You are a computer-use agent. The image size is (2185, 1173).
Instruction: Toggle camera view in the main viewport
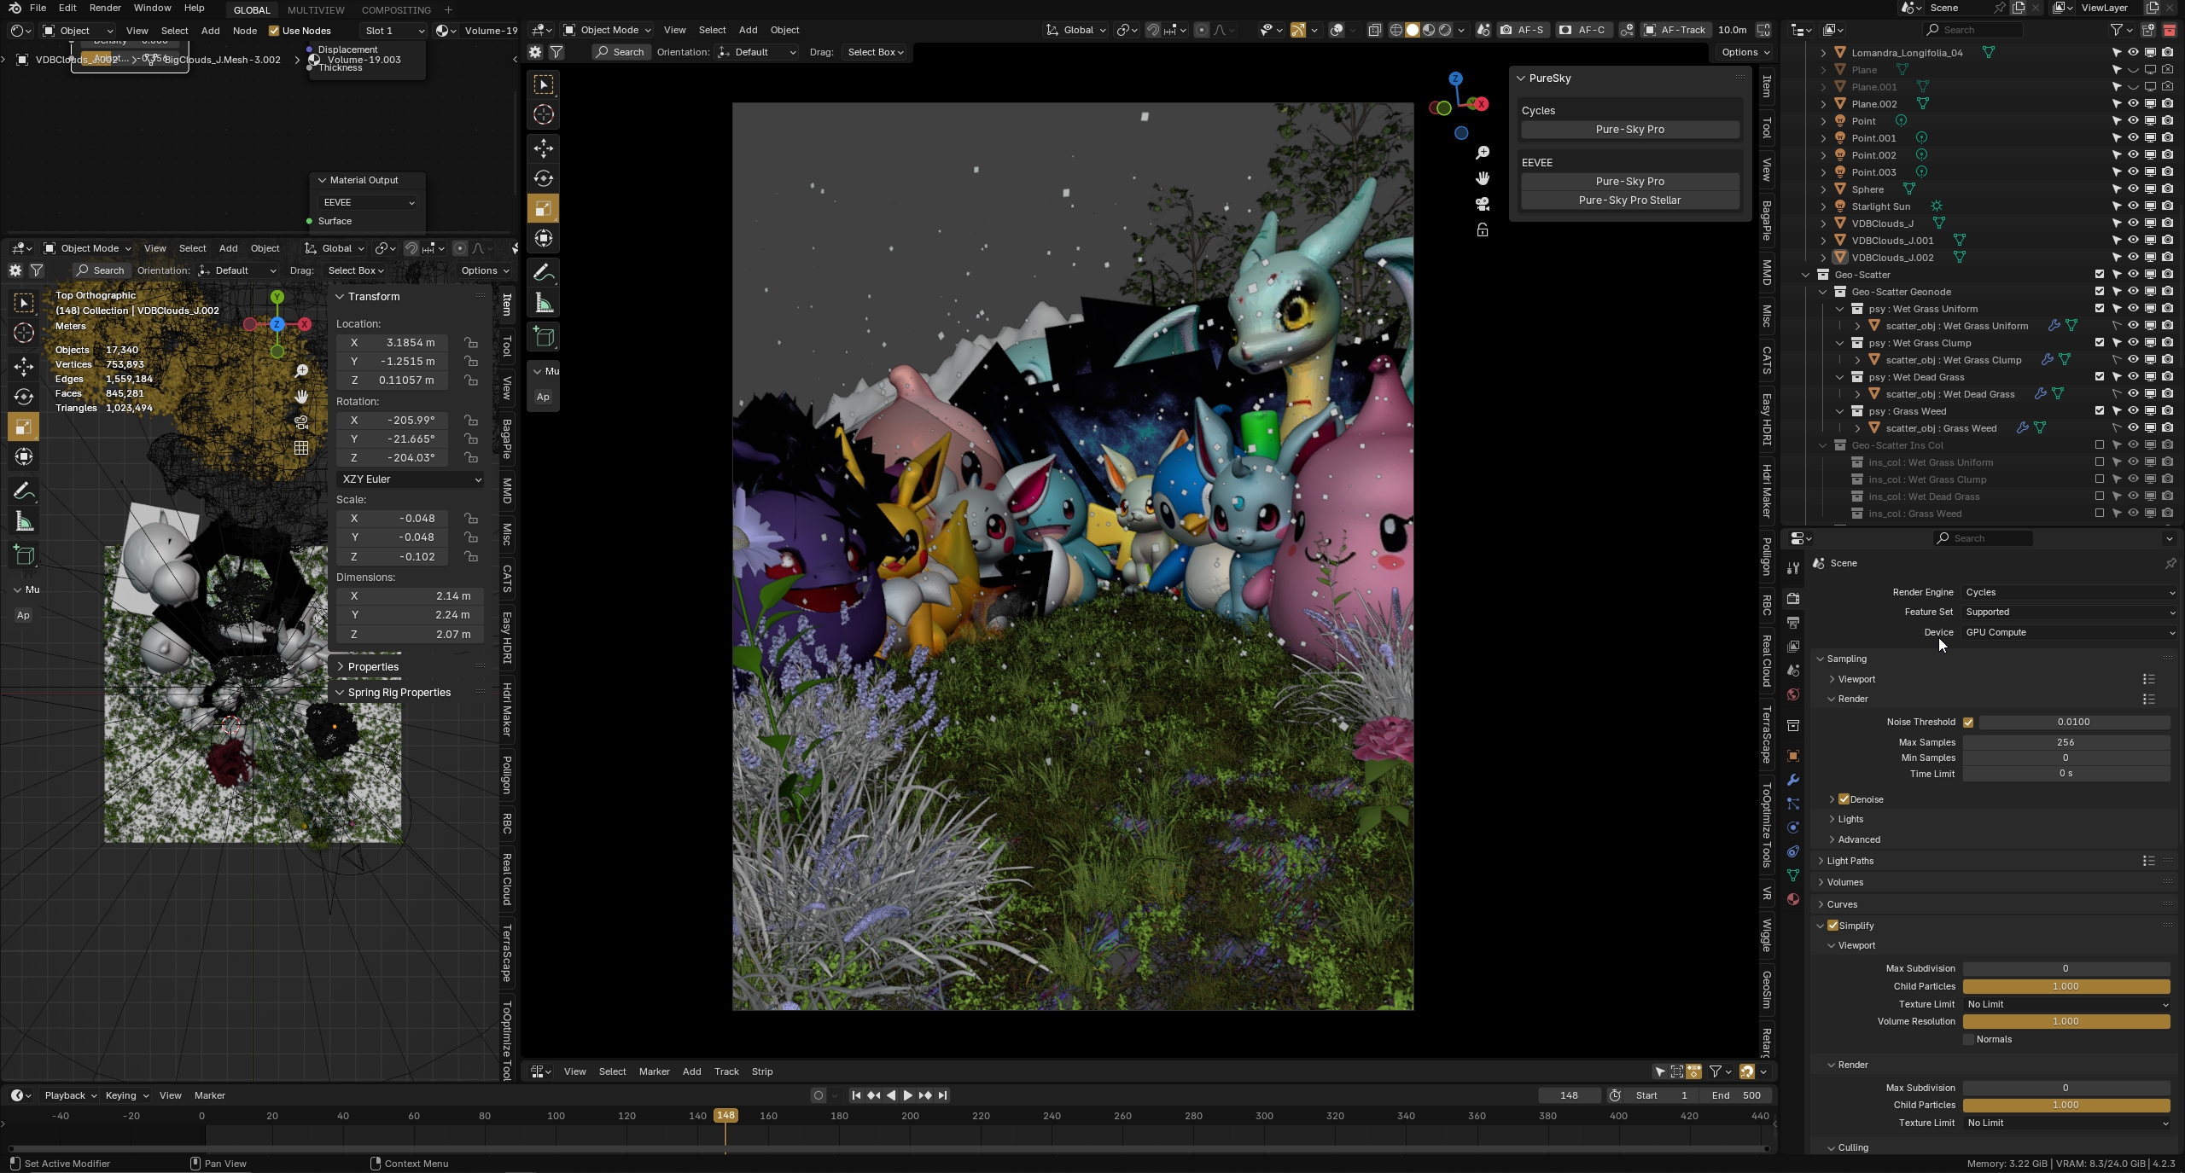1483,204
